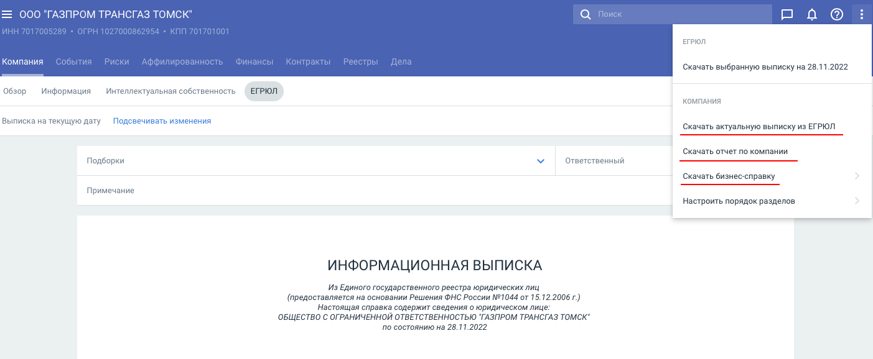Click the по состоянию на 28.11.2022 line

tap(435, 327)
